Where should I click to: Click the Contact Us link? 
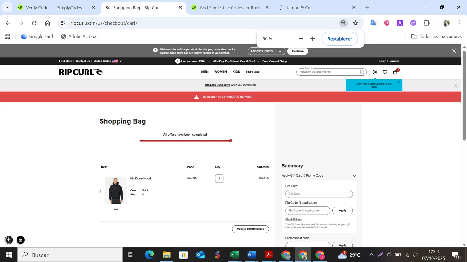(x=83, y=61)
